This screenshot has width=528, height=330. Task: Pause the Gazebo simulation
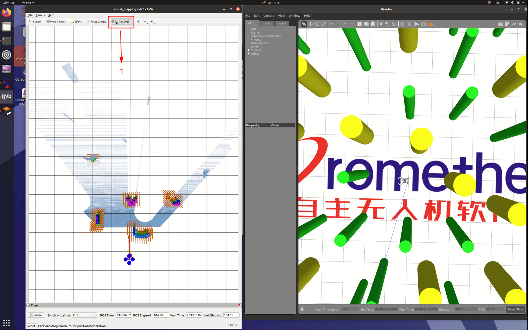coord(302,309)
